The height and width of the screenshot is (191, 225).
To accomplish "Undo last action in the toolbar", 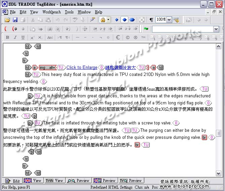I will pos(58,20).
